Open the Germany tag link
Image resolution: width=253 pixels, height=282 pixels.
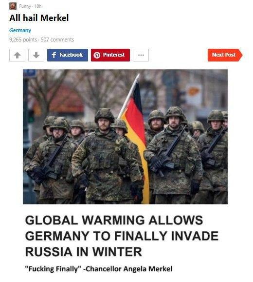pos(20,30)
